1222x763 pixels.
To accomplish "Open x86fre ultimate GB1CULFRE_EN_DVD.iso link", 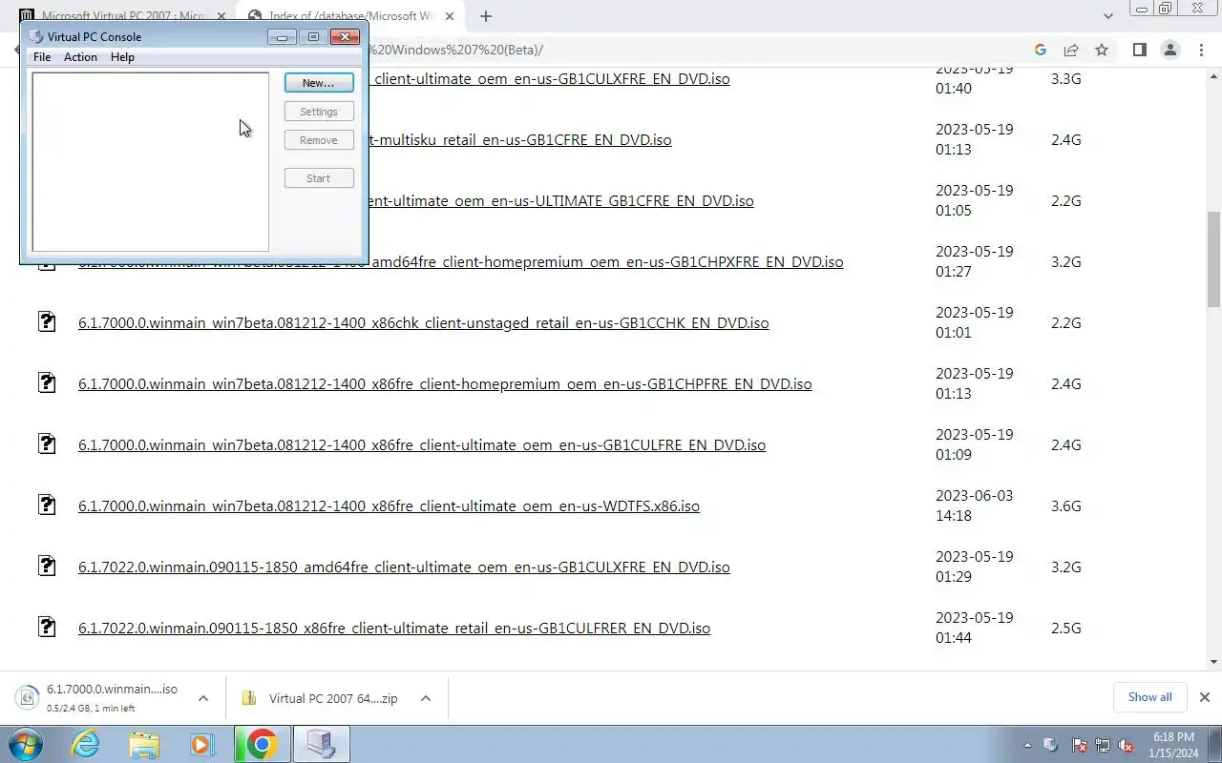I will [422, 445].
